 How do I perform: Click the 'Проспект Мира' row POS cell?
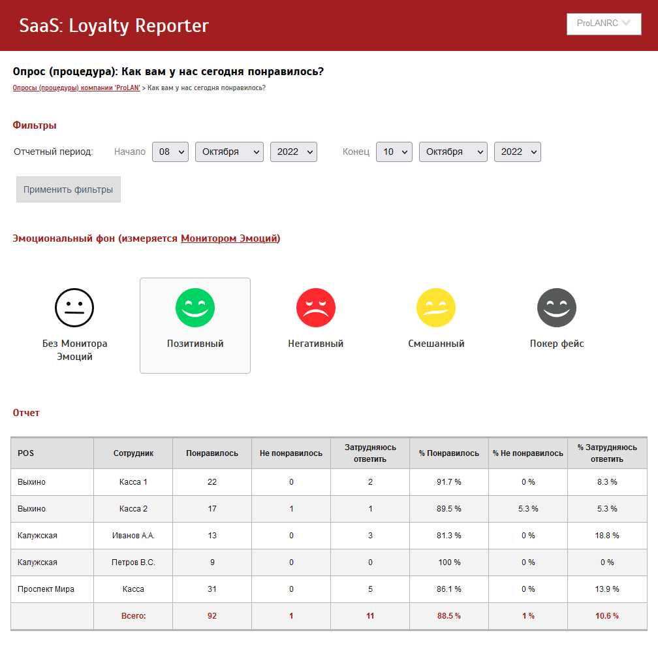[46, 589]
